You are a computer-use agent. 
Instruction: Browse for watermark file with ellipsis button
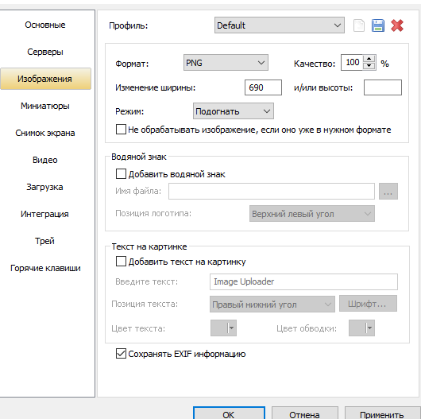point(388,192)
